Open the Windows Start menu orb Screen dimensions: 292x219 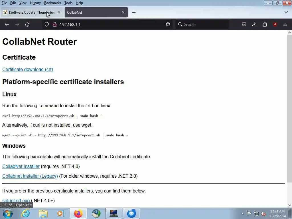(x=8, y=213)
